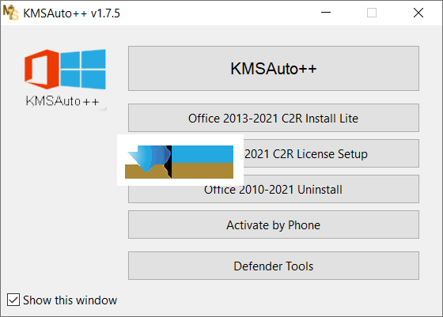The height and width of the screenshot is (317, 443).
Task: Launch Office 2013-2021 C2R Install Lite
Action: [274, 118]
